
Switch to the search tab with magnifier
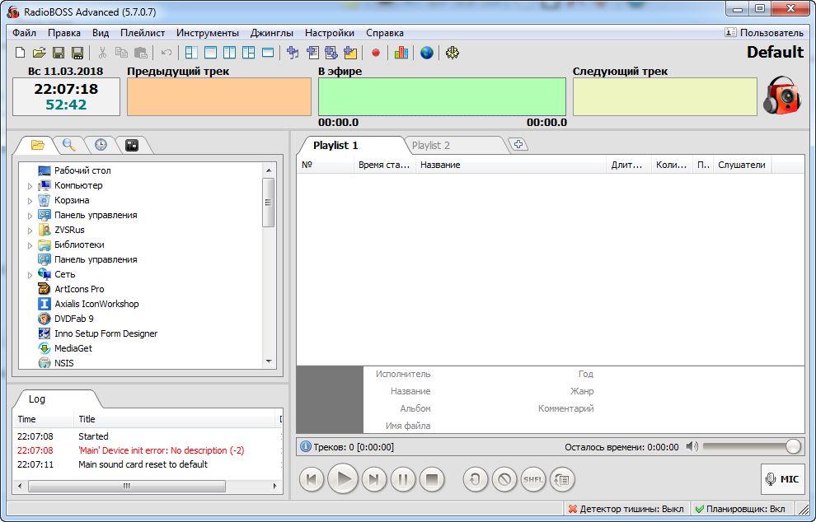click(x=68, y=145)
